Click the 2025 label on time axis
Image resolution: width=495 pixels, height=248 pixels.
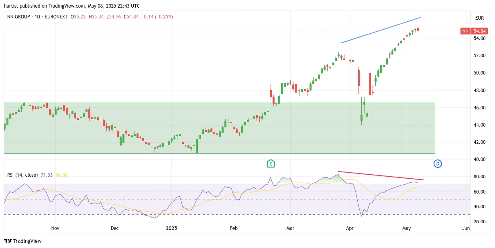coord(171,228)
